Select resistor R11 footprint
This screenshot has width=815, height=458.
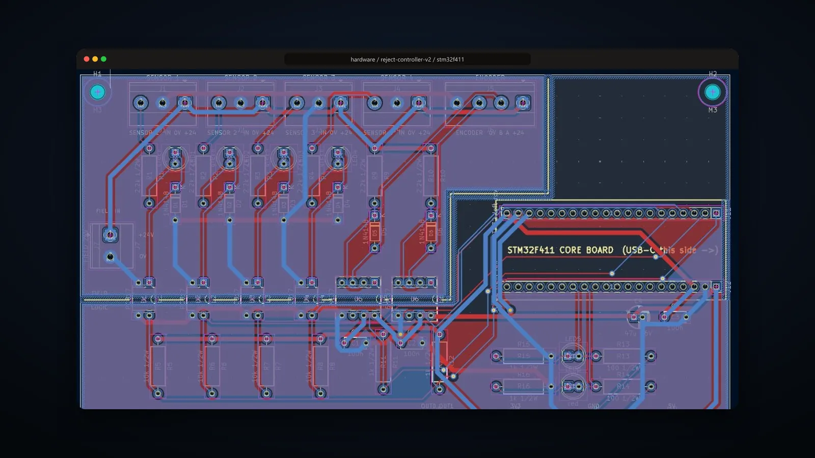(x=384, y=362)
